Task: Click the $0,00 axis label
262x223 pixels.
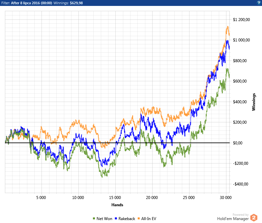Action: [238, 143]
